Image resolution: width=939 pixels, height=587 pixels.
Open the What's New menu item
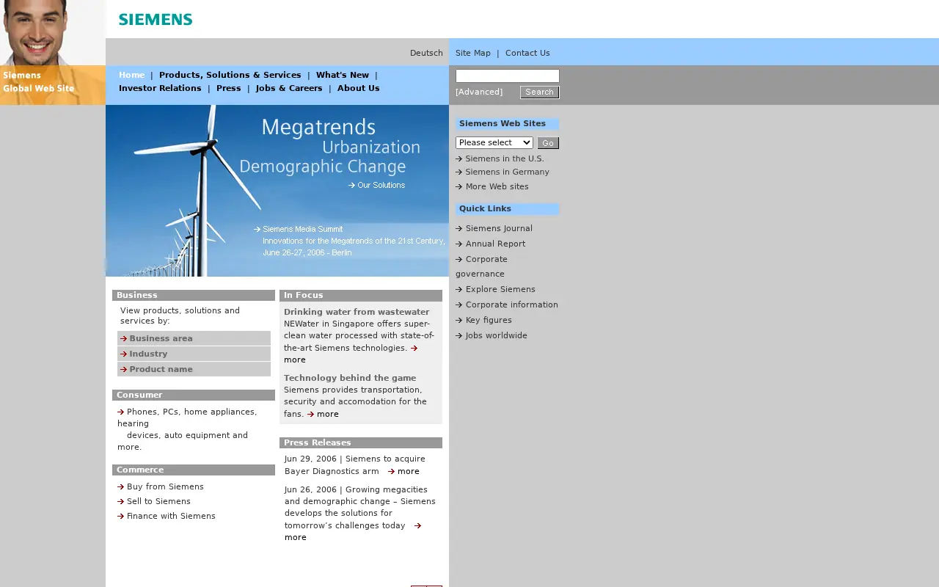coord(343,75)
